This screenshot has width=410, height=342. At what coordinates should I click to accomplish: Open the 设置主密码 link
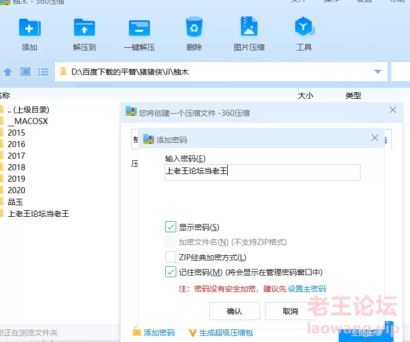coord(307,289)
